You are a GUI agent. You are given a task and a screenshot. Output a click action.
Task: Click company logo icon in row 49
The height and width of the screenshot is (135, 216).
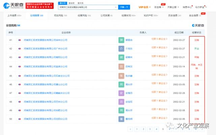[x=20, y=110]
